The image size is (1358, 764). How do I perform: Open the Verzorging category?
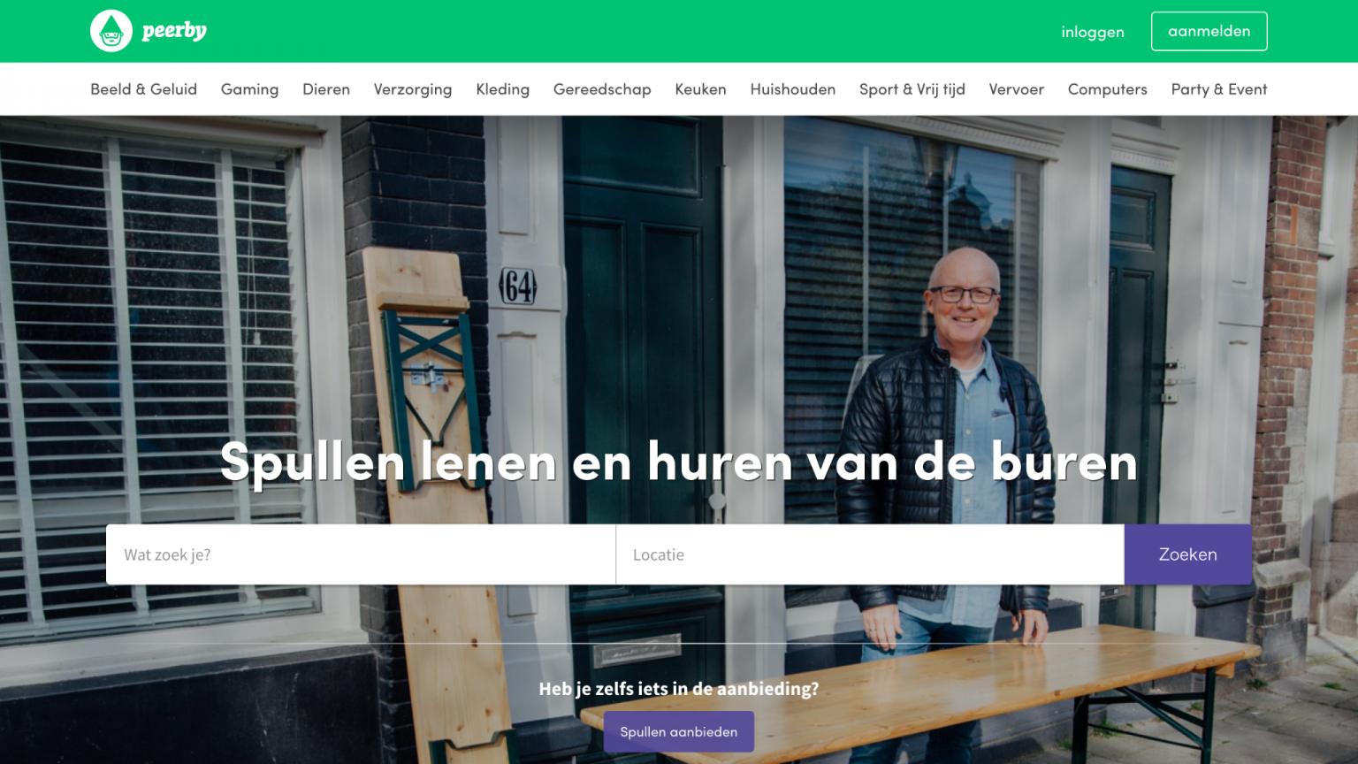(413, 89)
